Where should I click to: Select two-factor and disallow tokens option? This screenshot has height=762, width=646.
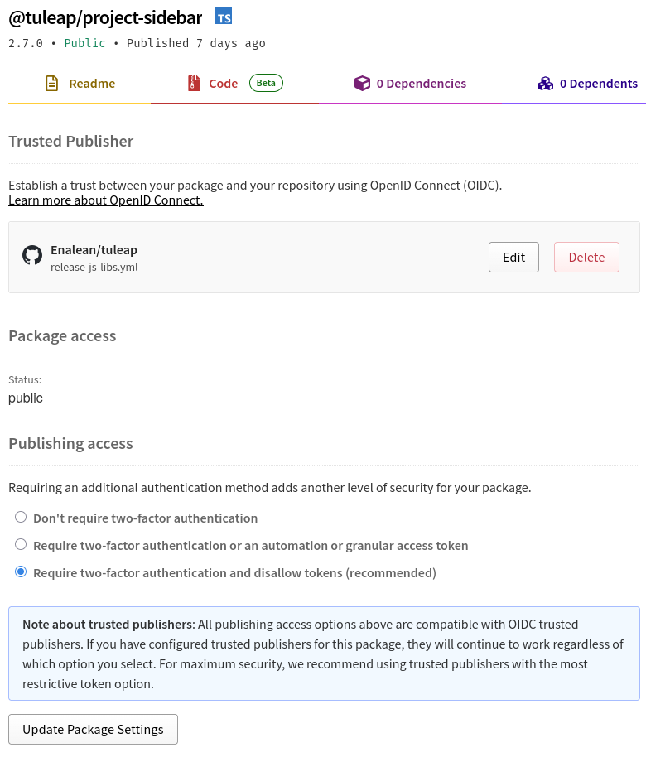pyautogui.click(x=21, y=572)
